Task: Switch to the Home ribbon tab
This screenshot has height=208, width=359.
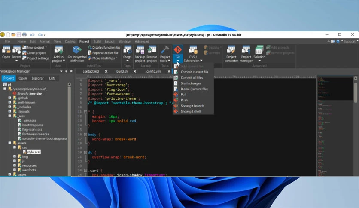Action: click(21, 41)
